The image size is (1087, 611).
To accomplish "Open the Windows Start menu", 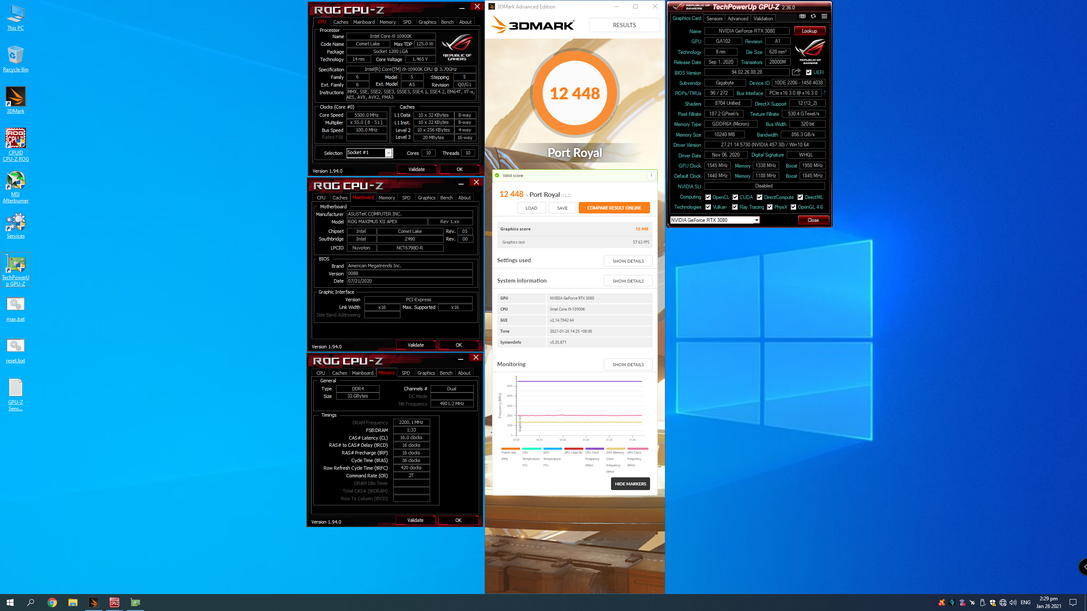I will [10, 603].
